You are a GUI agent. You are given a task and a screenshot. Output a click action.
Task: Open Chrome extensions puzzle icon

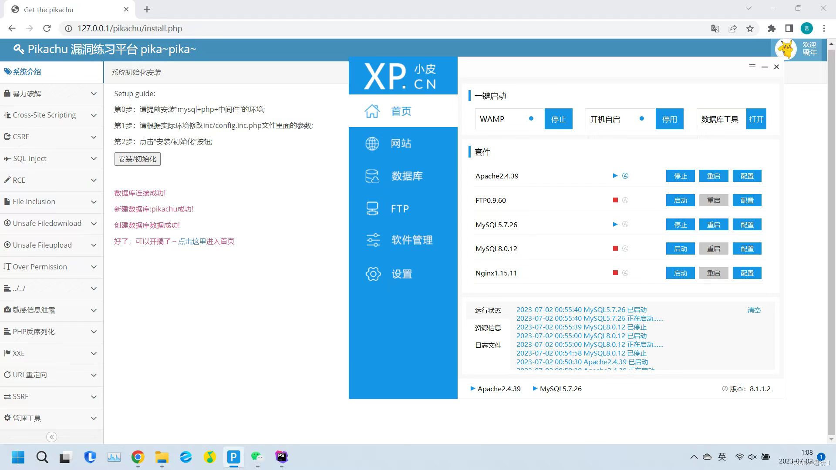[772, 29]
